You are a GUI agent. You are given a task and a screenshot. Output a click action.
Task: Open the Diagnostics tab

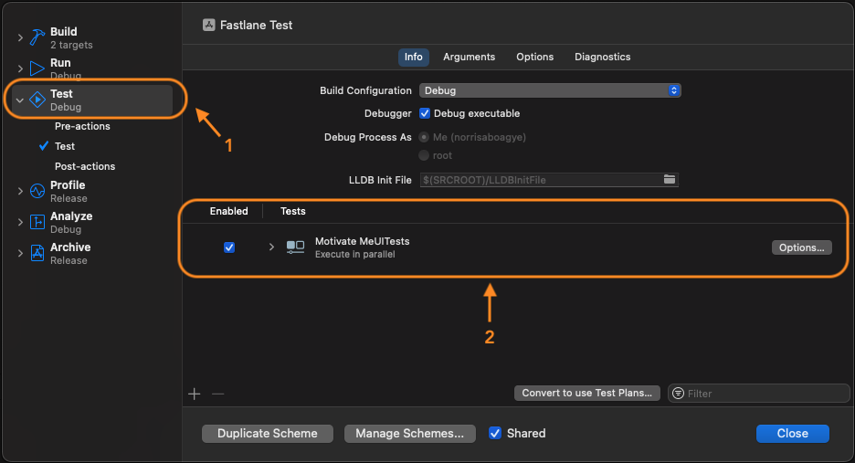[x=602, y=57]
